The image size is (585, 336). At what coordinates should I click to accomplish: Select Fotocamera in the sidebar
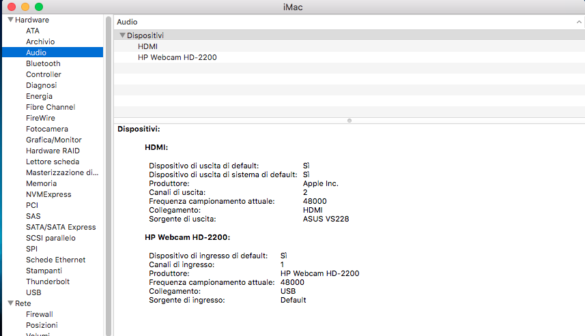47,129
